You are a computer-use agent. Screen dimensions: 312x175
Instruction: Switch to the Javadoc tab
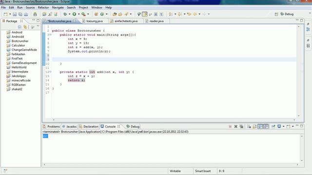click(69, 126)
